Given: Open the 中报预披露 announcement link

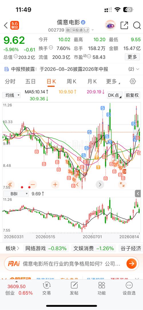Looking at the screenshot, I should coord(59,69).
